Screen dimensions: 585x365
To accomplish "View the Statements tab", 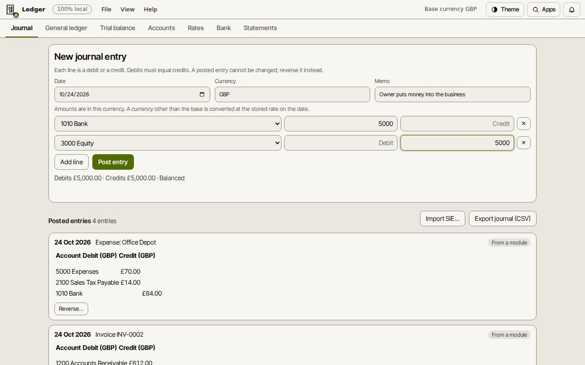I will tap(260, 28).
